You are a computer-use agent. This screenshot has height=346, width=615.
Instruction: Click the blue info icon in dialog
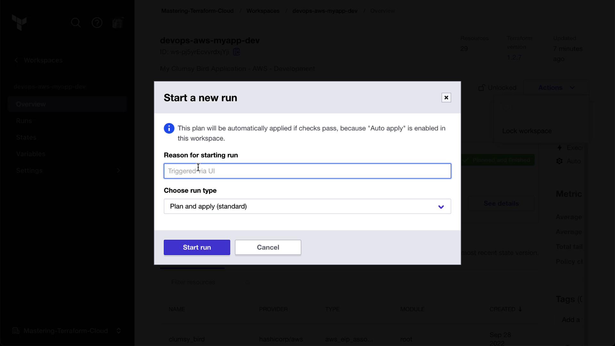[169, 128]
